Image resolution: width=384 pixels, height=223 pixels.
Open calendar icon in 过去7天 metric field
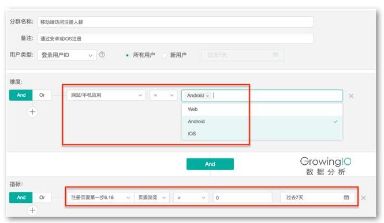[346, 197]
